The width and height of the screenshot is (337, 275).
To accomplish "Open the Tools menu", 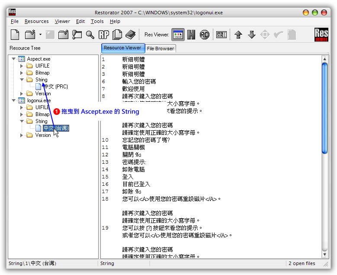I will pos(97,21).
